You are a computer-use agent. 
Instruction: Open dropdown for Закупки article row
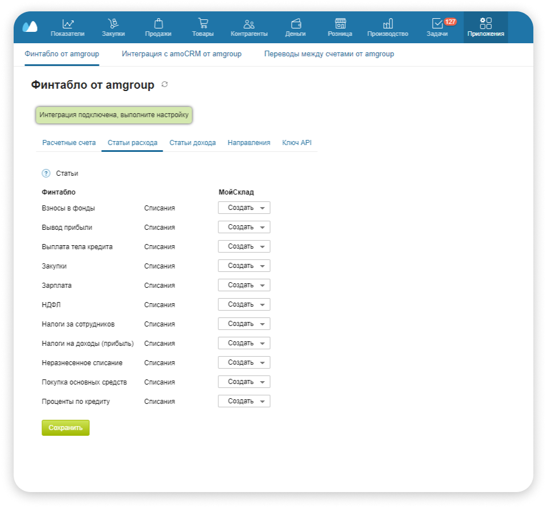244,266
